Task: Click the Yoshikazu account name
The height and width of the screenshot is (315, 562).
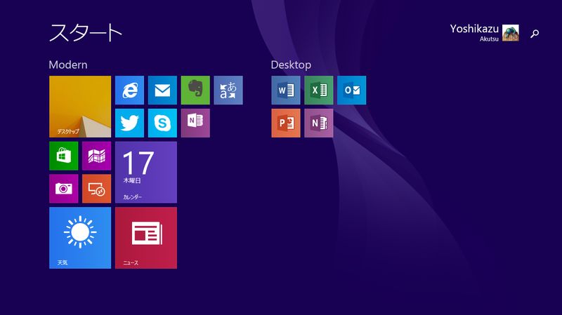Action: [x=474, y=29]
